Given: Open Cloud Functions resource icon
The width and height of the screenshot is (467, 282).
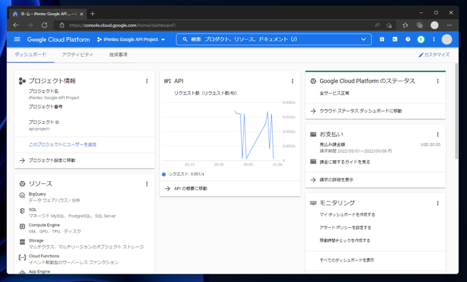Looking at the screenshot, I should click(x=23, y=257).
